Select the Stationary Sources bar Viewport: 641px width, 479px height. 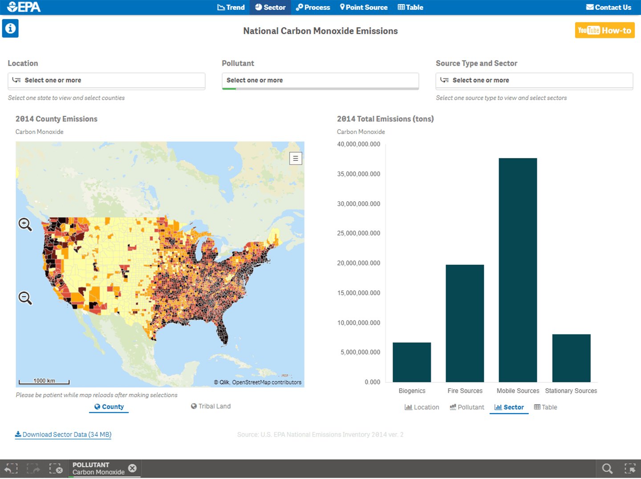coord(571,358)
